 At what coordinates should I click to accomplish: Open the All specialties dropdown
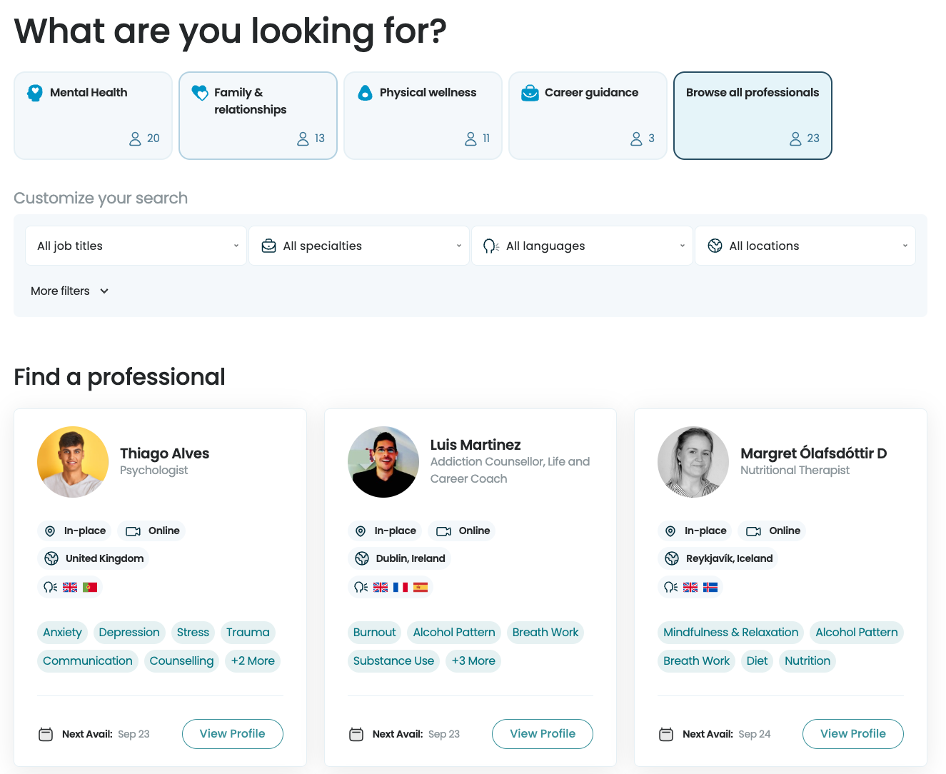click(x=359, y=246)
